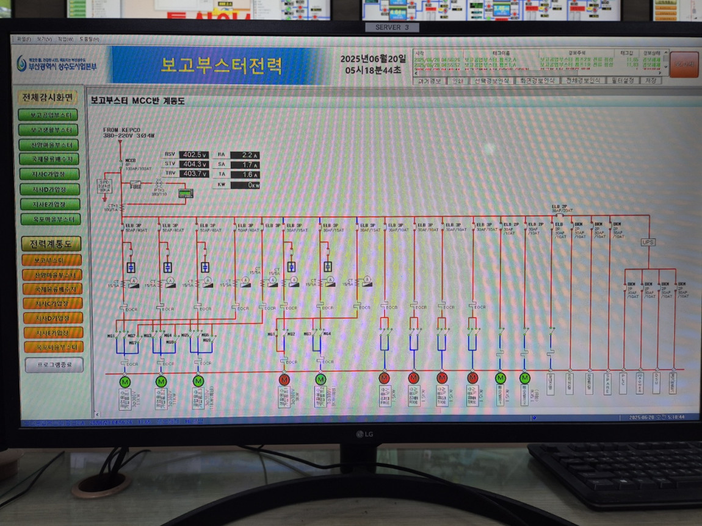Click the 태그이름 column header
This screenshot has width=702, height=526.
point(501,53)
